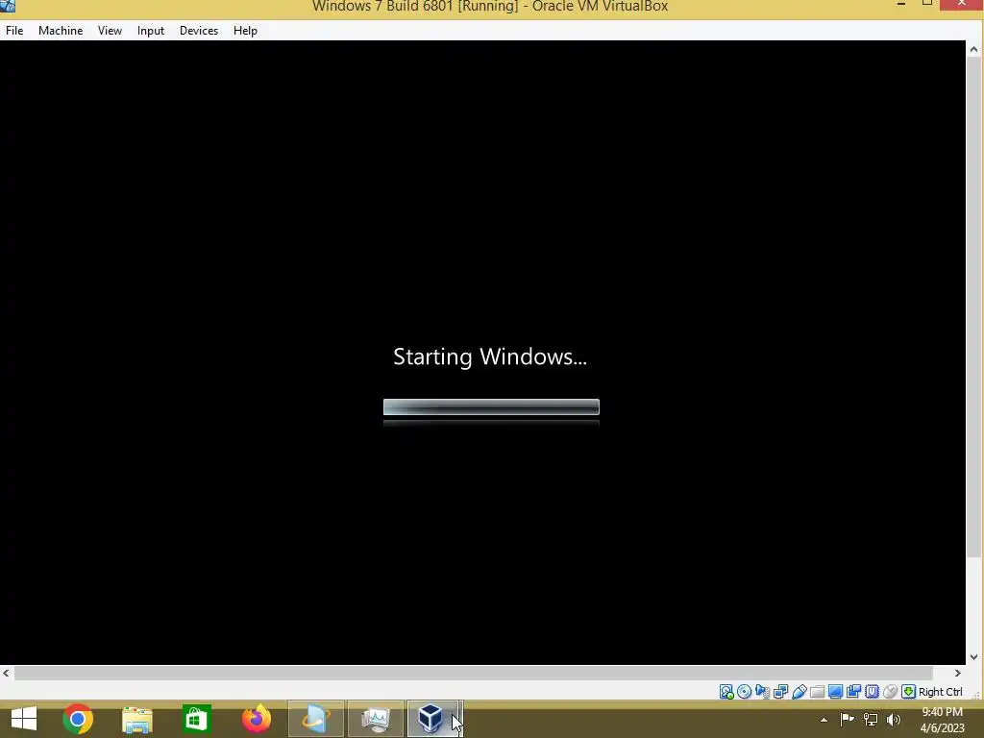The image size is (984, 738).
Task: Open the Help menu
Action: (x=245, y=31)
